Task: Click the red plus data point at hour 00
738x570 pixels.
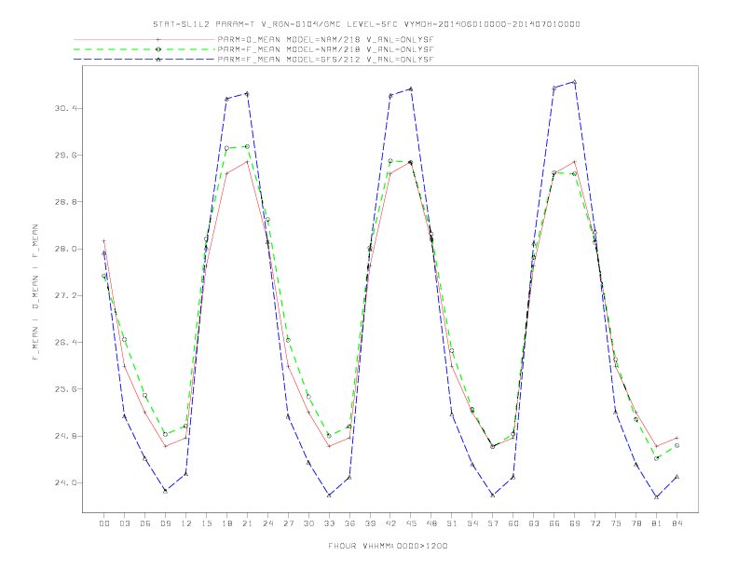Action: click(104, 241)
